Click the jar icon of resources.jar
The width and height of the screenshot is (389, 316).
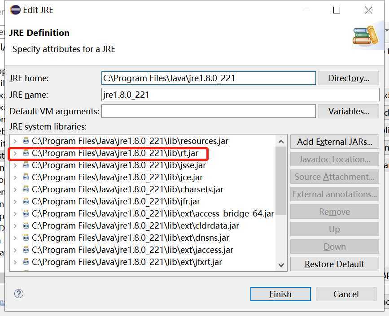click(26, 141)
